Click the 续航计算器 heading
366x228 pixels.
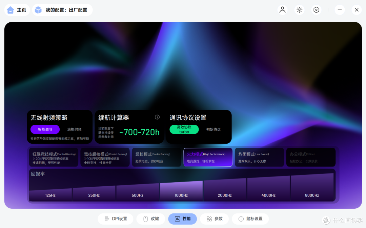(114, 118)
